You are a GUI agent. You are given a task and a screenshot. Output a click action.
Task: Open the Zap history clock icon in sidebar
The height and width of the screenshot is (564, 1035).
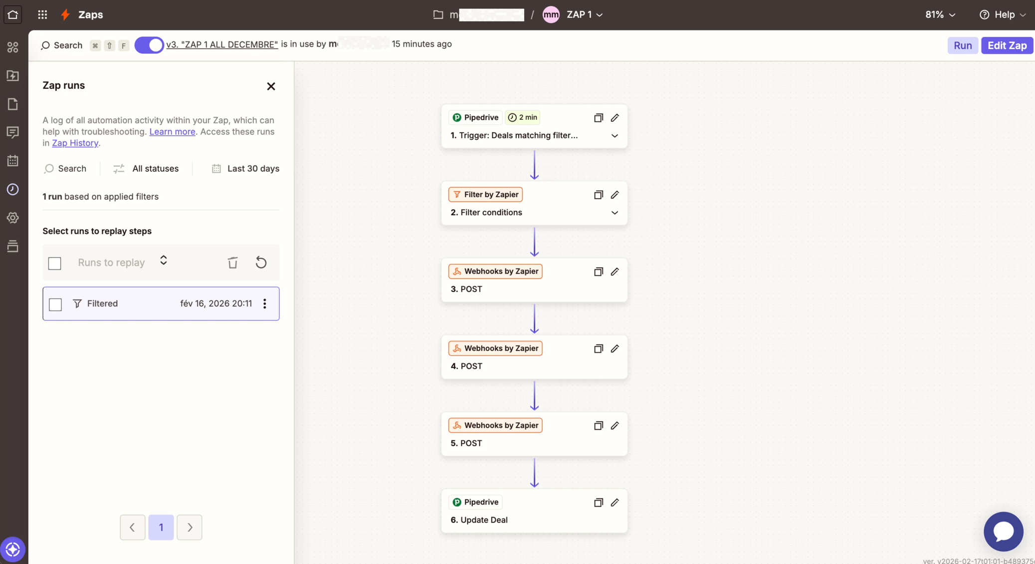pos(13,190)
